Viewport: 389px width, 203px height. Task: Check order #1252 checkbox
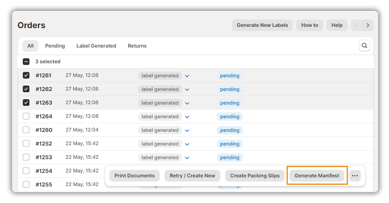coord(26,143)
